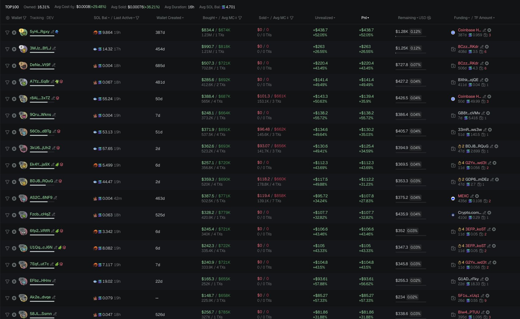The height and width of the screenshot is (319, 520).
Task: Toggle the USD currency switch in Remaining header
Action: 429,18
